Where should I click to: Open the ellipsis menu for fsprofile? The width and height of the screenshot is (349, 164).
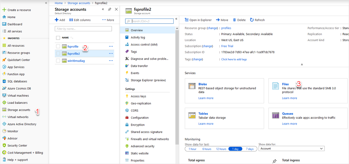(x=111, y=46)
